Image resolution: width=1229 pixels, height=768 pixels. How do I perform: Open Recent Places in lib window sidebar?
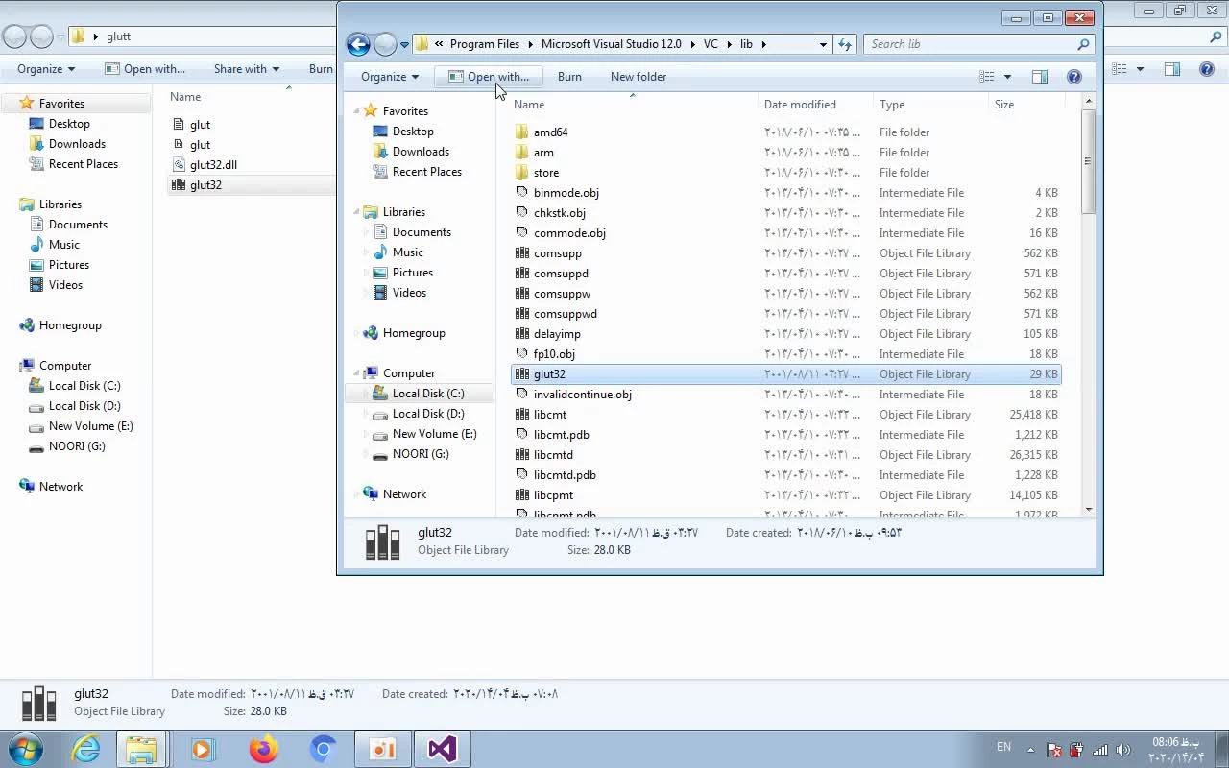click(426, 172)
